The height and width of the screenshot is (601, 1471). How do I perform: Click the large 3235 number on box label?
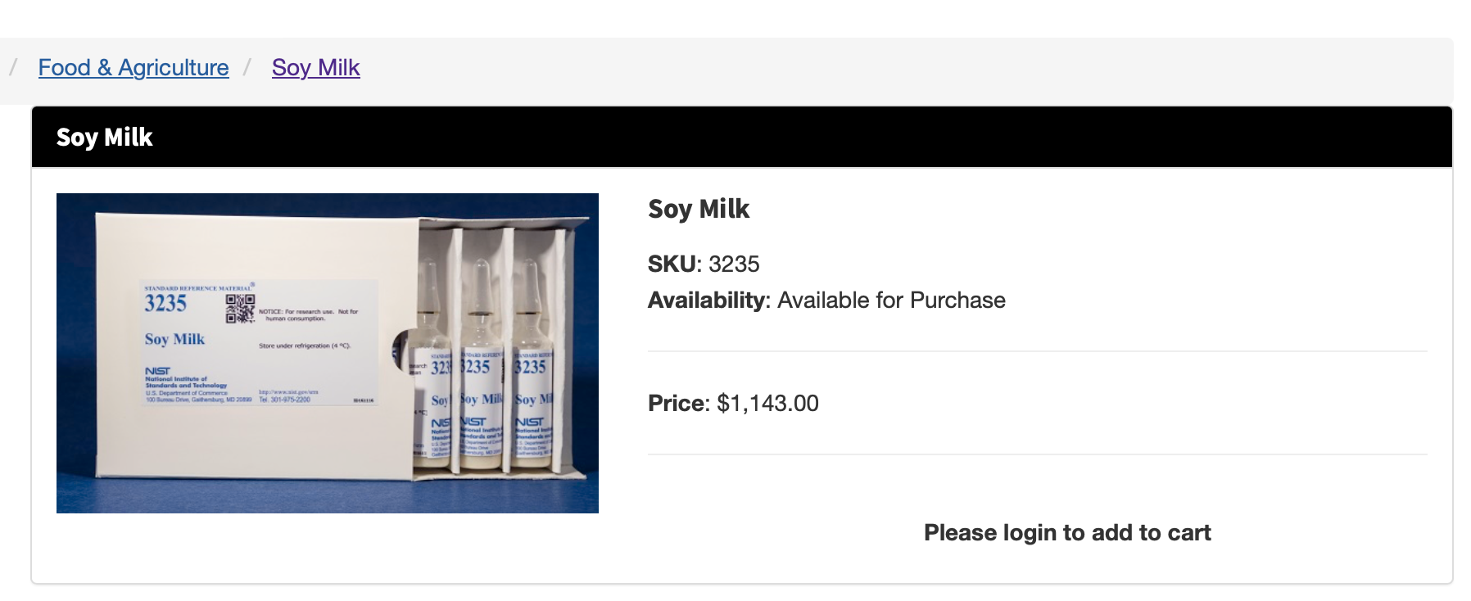click(x=165, y=304)
